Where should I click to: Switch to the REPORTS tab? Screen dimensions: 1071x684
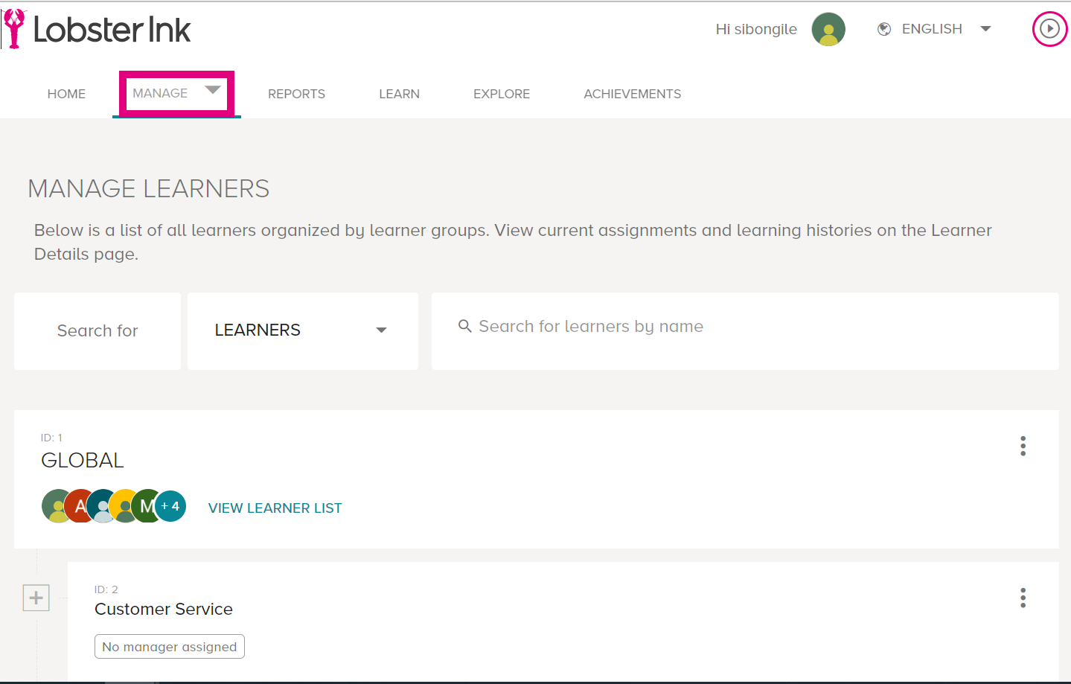296,94
